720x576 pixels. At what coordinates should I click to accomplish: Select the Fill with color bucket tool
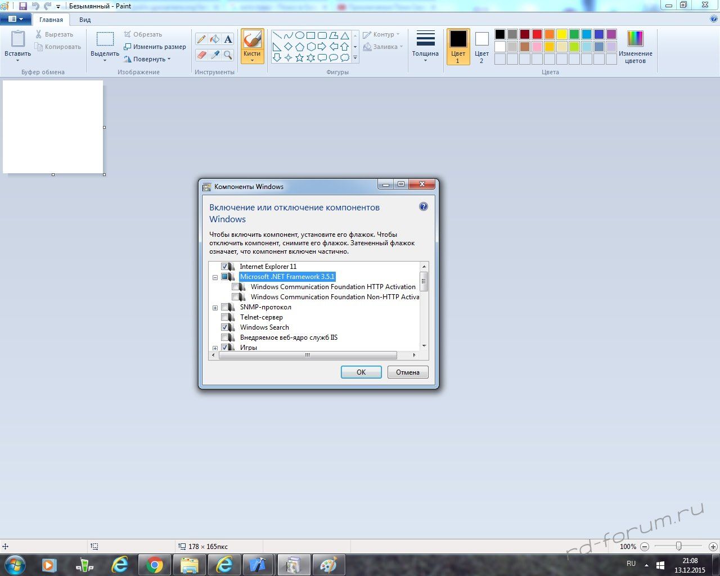215,39
